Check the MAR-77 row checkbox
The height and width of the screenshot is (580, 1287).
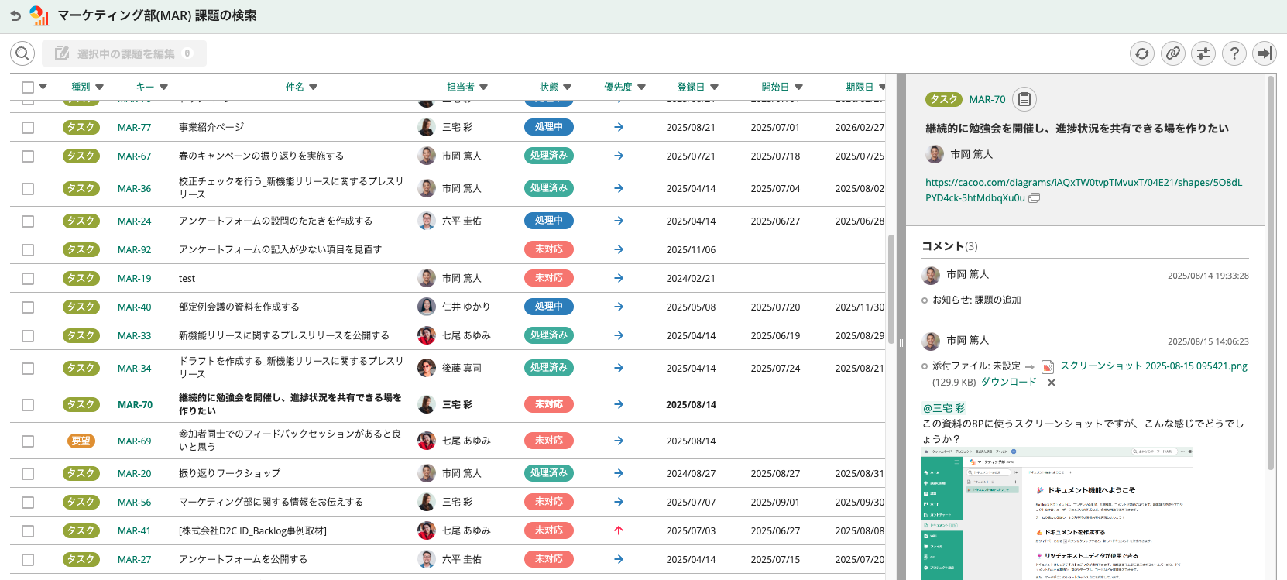28,128
